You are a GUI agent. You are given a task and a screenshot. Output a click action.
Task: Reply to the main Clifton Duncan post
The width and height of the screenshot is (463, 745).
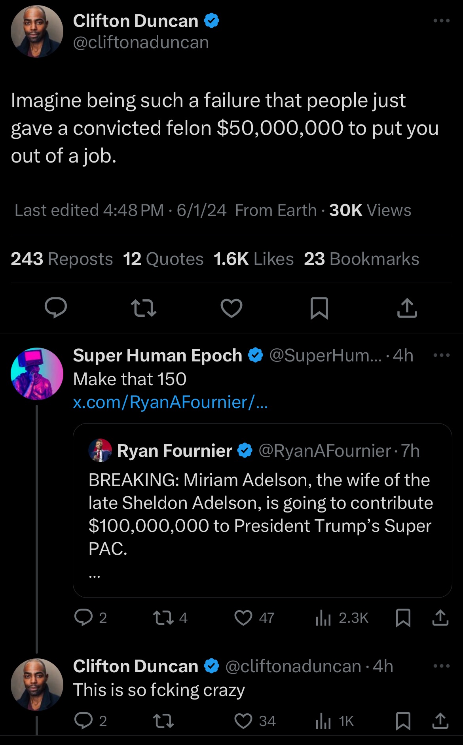tap(56, 308)
